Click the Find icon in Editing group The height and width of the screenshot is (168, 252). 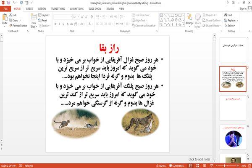tap(228, 15)
